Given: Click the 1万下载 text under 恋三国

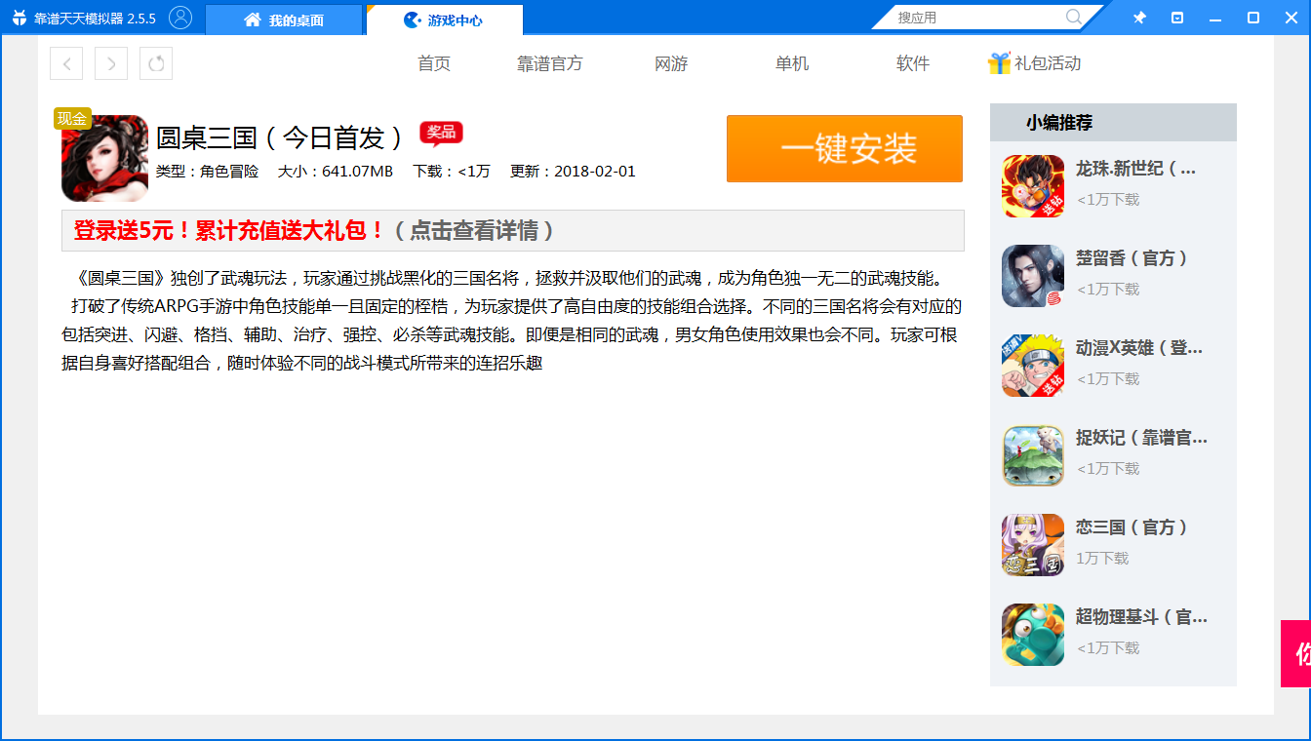Looking at the screenshot, I should tap(1102, 559).
